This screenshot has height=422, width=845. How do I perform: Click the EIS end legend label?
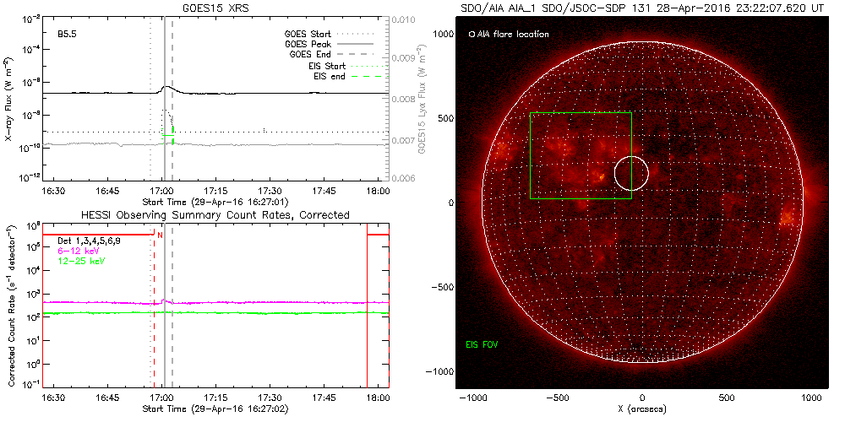(x=329, y=77)
